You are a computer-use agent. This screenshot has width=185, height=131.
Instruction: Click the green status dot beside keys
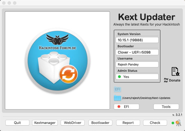(x=173, y=123)
